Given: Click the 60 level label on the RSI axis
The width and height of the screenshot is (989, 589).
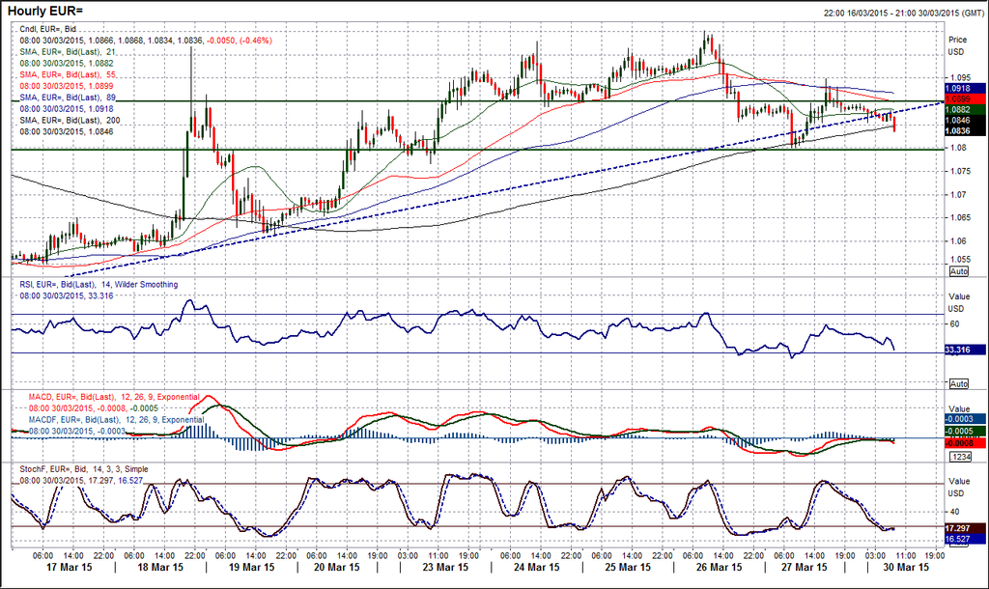Looking at the screenshot, I should pyautogui.click(x=954, y=324).
